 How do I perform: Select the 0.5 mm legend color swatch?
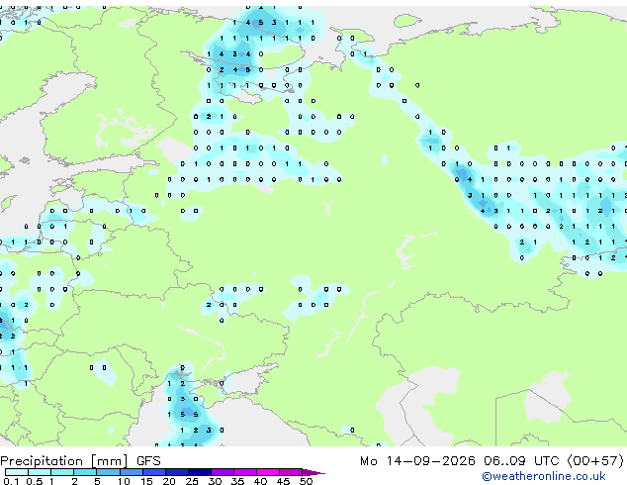(40, 472)
